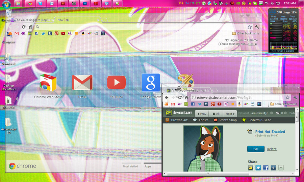Switch to Most visited section
The width and height of the screenshot is (304, 182).
click(x=130, y=166)
